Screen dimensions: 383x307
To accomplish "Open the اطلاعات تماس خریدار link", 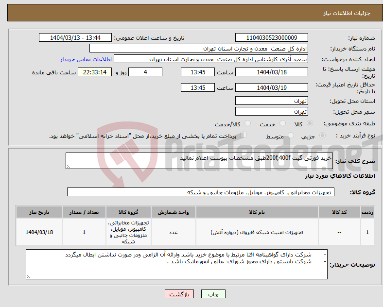I will click(x=86, y=59).
